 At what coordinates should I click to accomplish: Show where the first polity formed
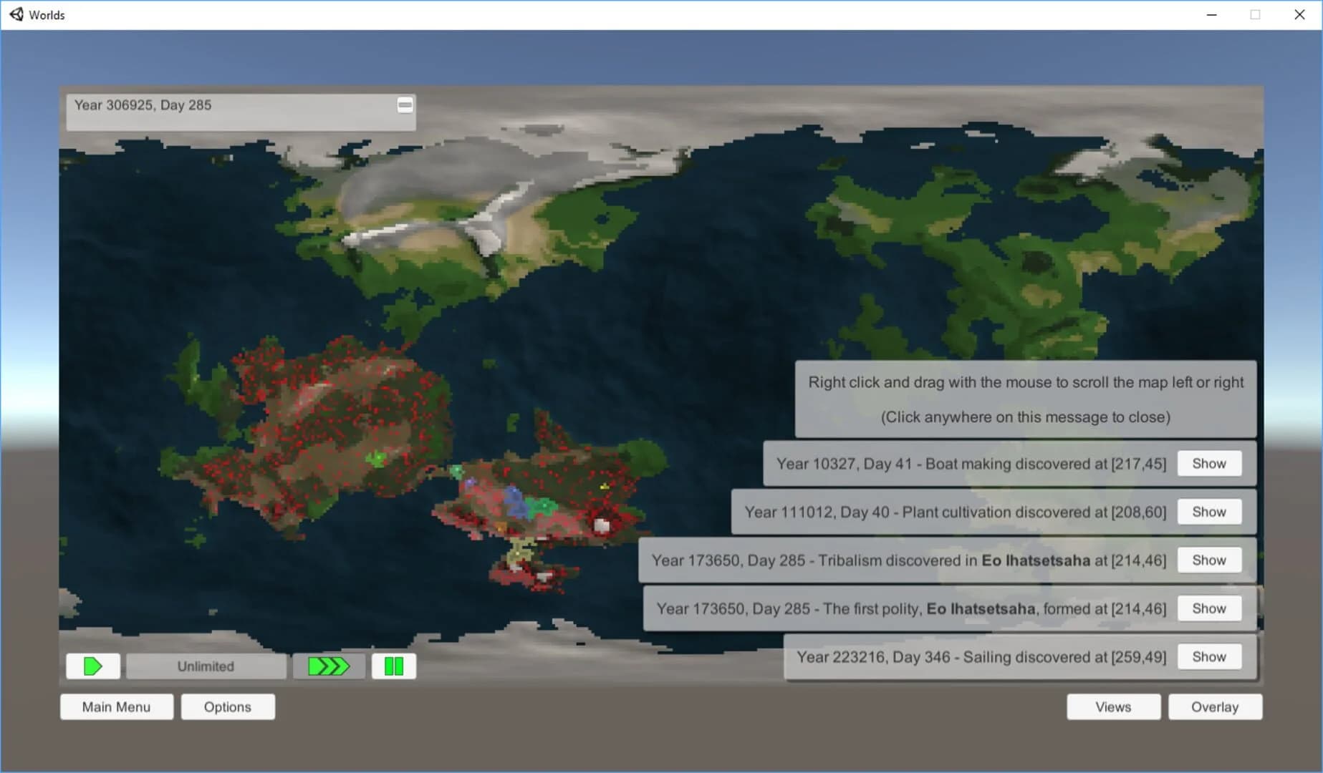tap(1209, 608)
